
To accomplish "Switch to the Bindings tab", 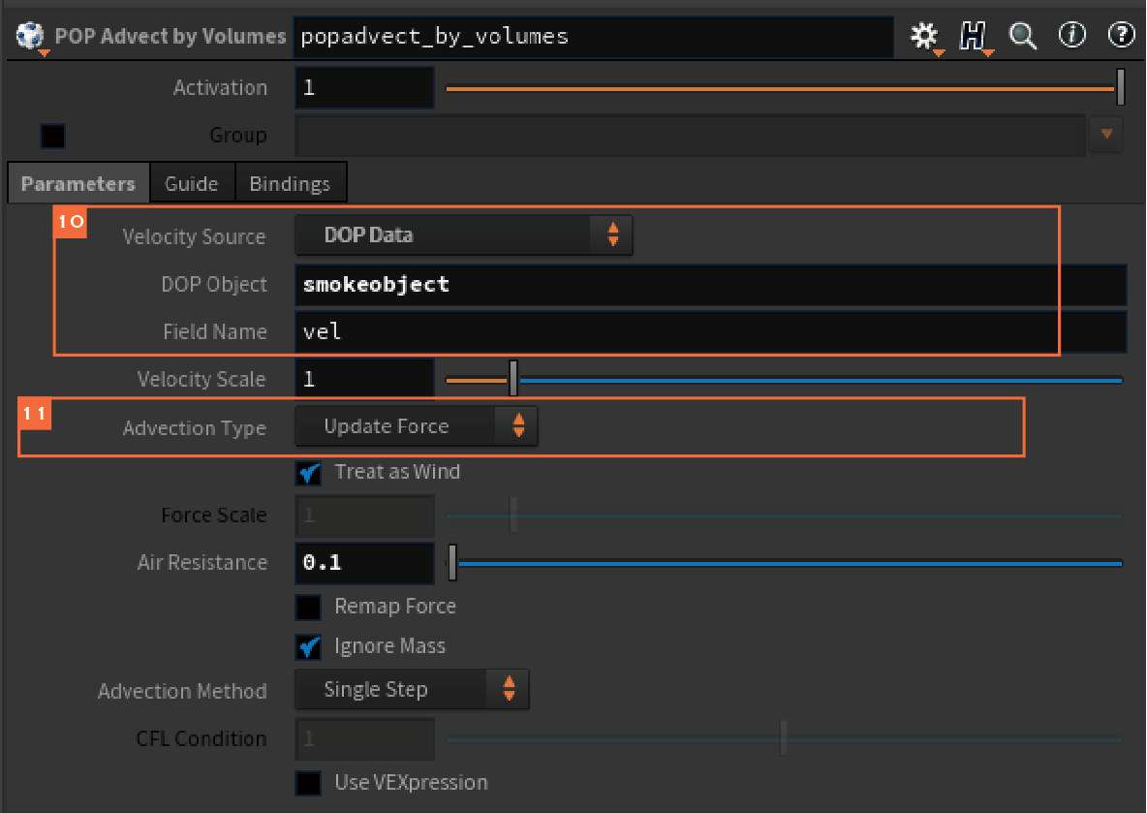I will (290, 183).
